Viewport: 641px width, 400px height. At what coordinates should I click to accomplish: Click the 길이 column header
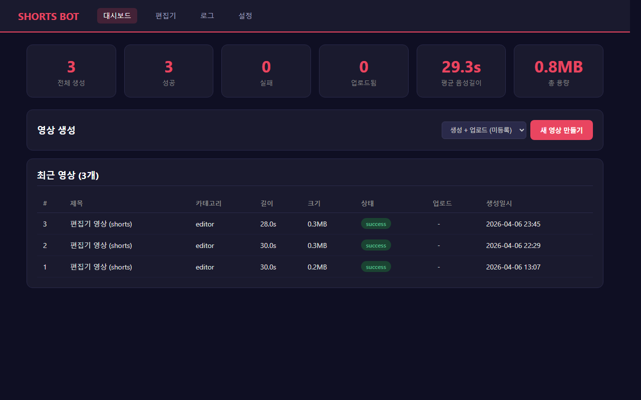coord(267,203)
